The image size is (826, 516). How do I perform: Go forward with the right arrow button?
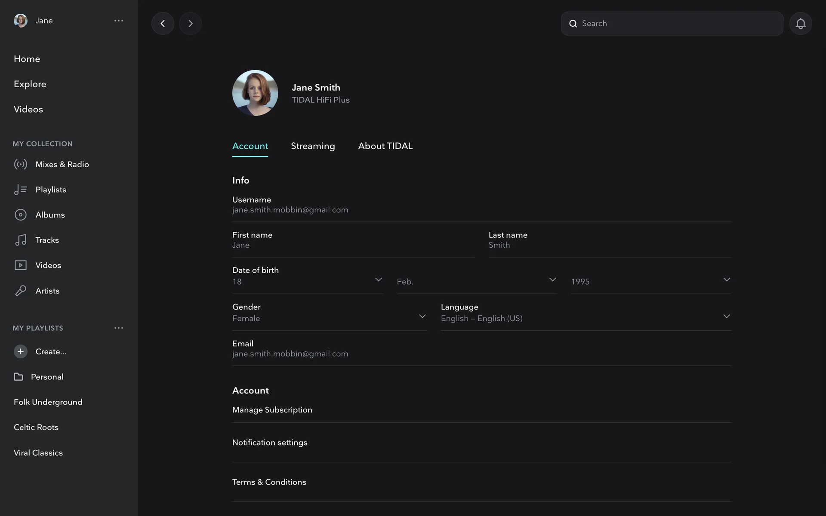pyautogui.click(x=190, y=24)
